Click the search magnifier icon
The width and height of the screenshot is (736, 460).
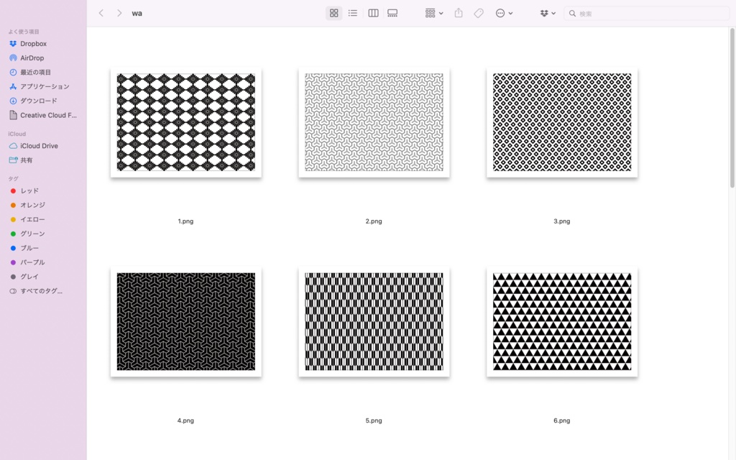coord(572,13)
